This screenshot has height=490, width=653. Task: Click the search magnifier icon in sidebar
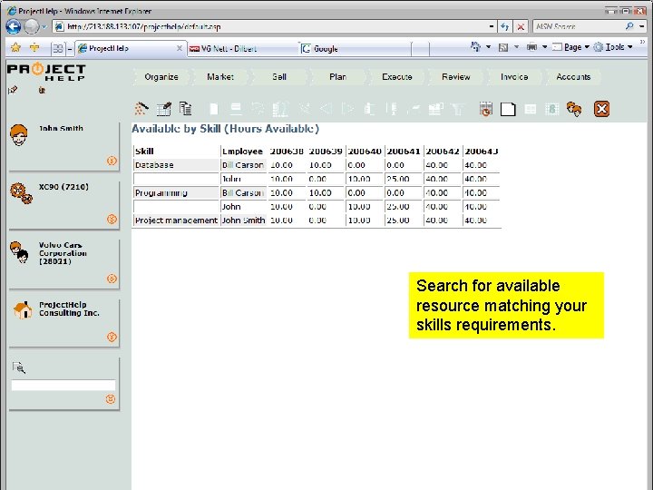pyautogui.click(x=19, y=367)
